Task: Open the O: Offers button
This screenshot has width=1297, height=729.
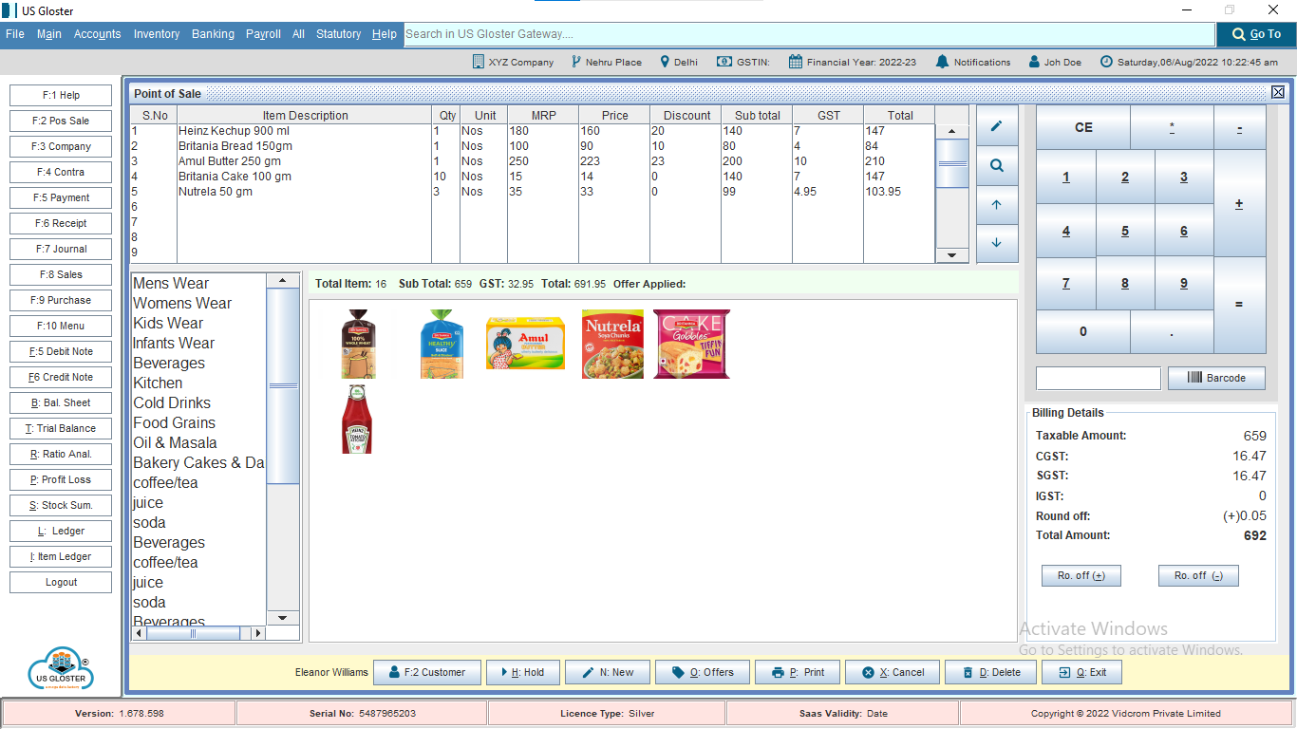Action: click(703, 672)
